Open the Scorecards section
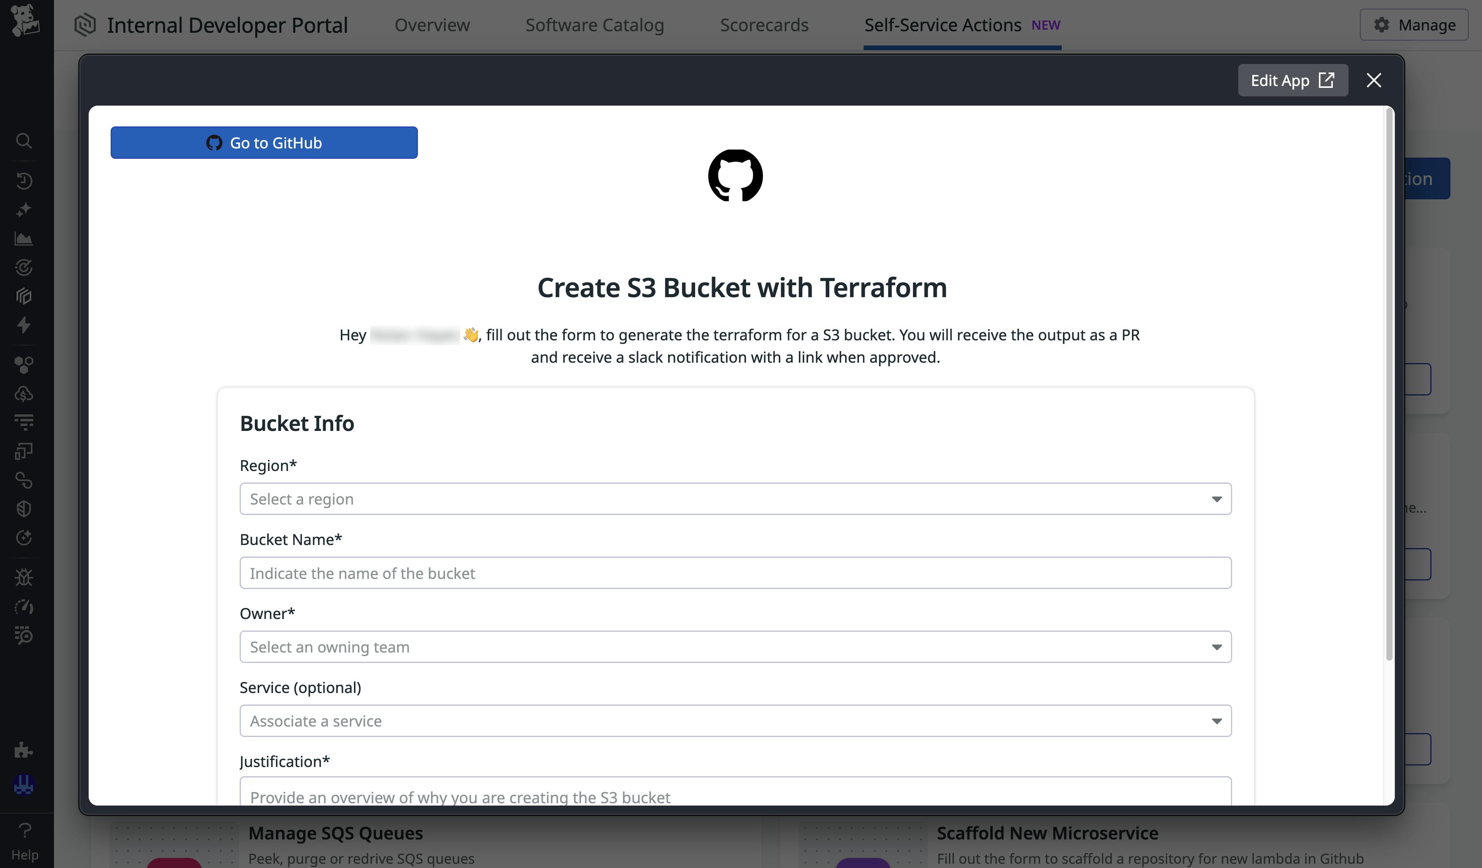 tap(764, 25)
